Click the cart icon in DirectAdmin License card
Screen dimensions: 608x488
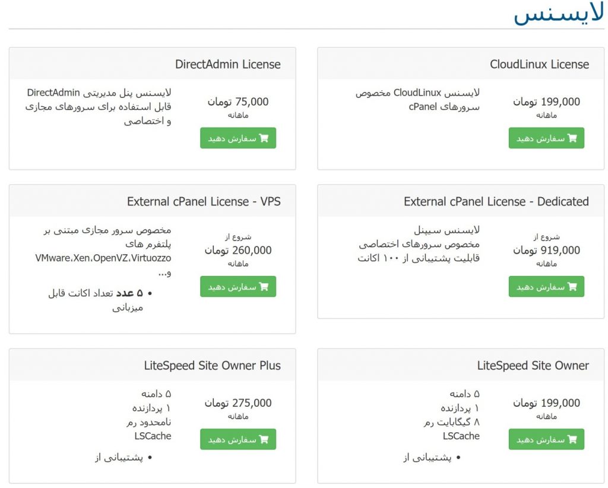coord(264,138)
